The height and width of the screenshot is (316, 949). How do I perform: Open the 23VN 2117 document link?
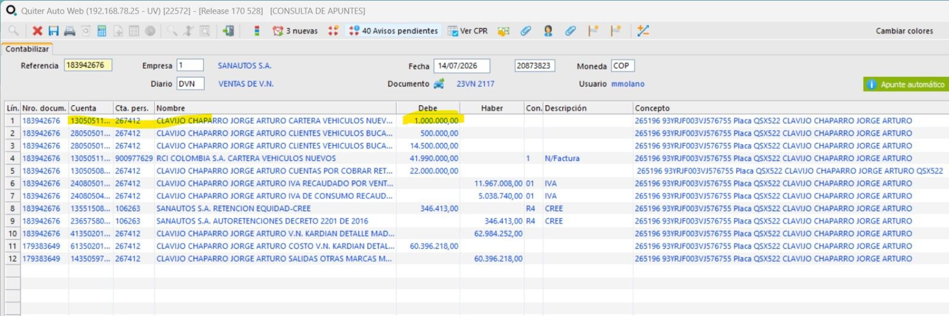tap(475, 84)
